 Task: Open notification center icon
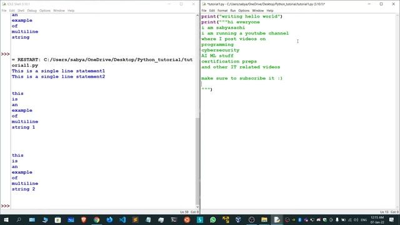pyautogui.click(x=392, y=219)
